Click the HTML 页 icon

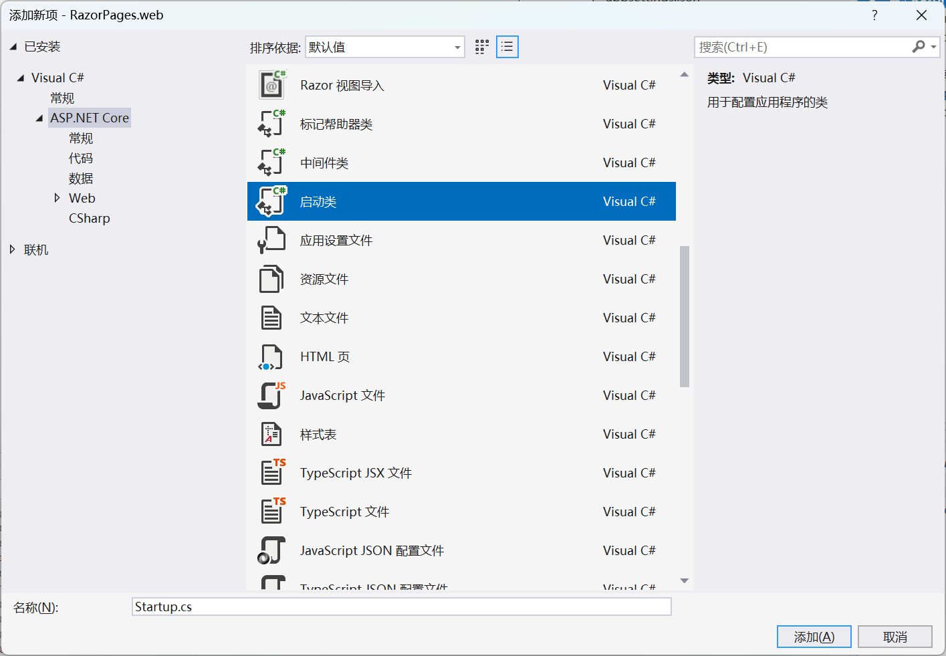click(271, 357)
